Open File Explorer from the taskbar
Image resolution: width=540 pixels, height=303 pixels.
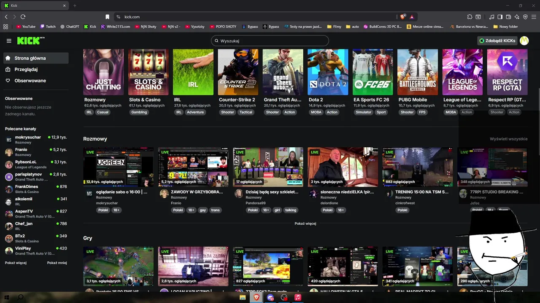point(243,298)
